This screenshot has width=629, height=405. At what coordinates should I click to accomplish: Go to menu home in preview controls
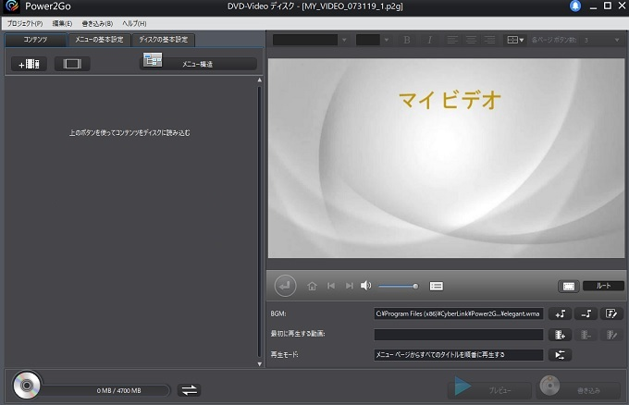312,286
